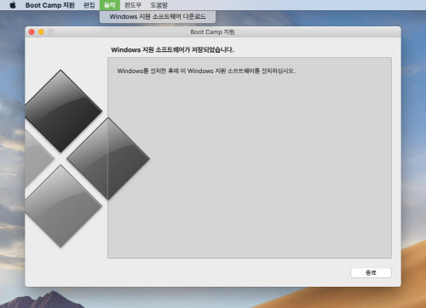The image size is (426, 308).
Task: Click the Boot Camp diamond logo
Action: (x=87, y=159)
